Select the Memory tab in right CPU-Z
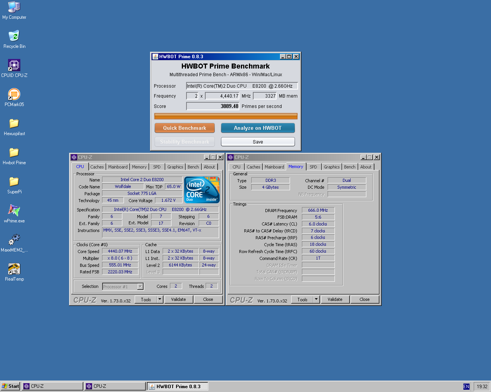491x392 pixels. pos(296,167)
